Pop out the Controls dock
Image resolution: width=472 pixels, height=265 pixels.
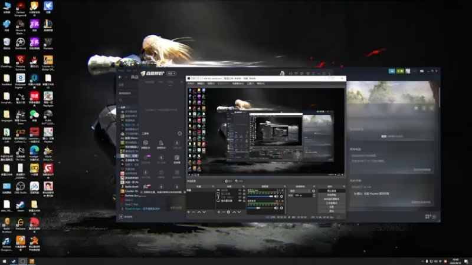pyautogui.click(x=344, y=187)
